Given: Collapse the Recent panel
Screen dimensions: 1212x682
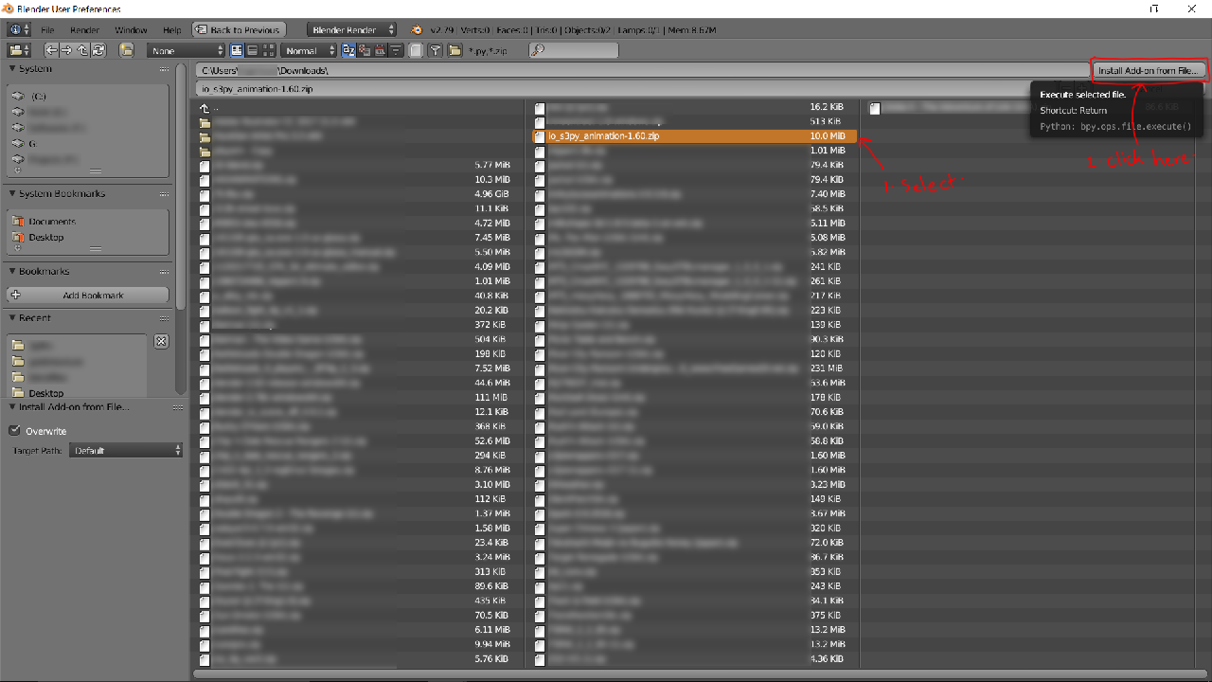Looking at the screenshot, I should pyautogui.click(x=12, y=318).
